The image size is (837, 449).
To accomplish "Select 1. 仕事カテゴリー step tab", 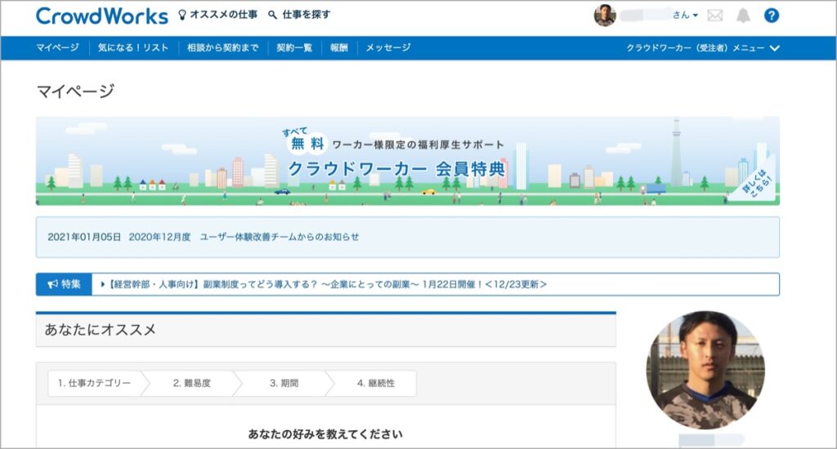I will click(95, 383).
